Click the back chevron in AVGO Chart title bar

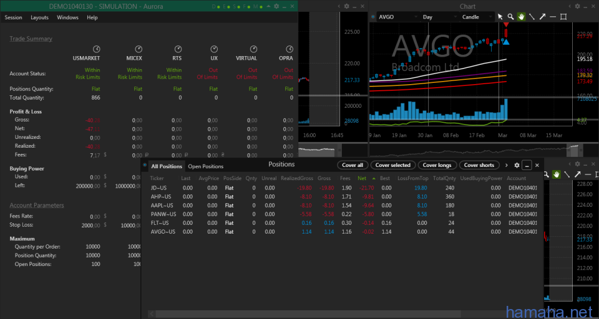(x=570, y=6)
